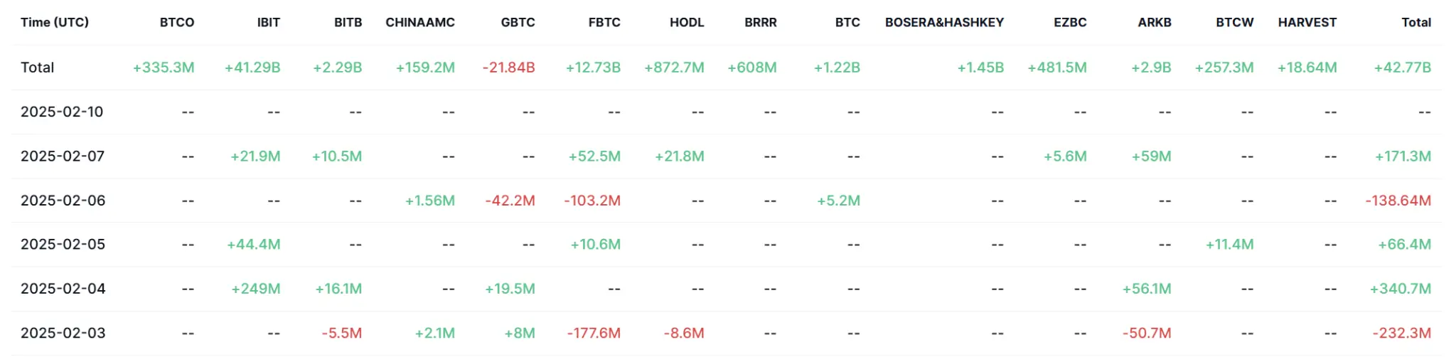
Task: Click the +11.4M BTCW cell
Action: tap(1229, 245)
